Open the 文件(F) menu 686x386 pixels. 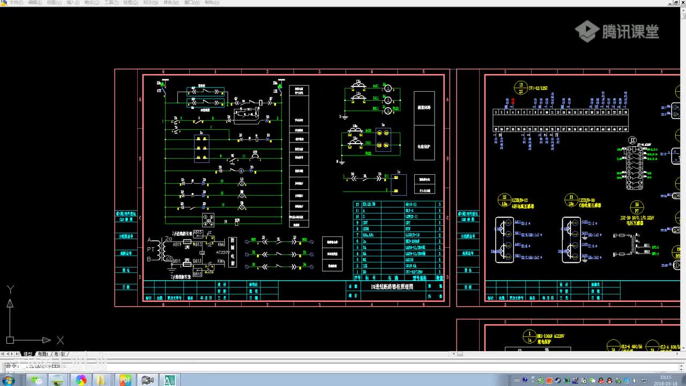click(16, 3)
